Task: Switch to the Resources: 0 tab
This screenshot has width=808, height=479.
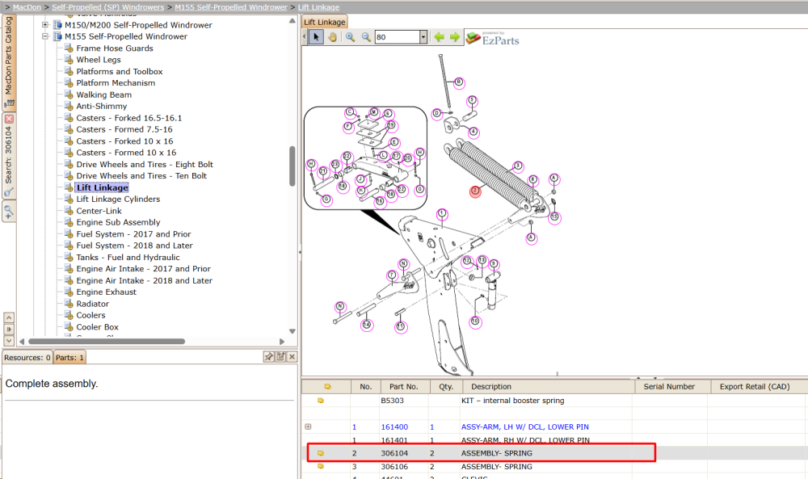Action: tap(27, 358)
